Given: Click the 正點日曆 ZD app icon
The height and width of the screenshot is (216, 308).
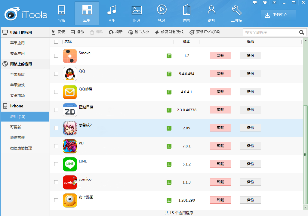Looking at the screenshot, I should [x=70, y=110].
